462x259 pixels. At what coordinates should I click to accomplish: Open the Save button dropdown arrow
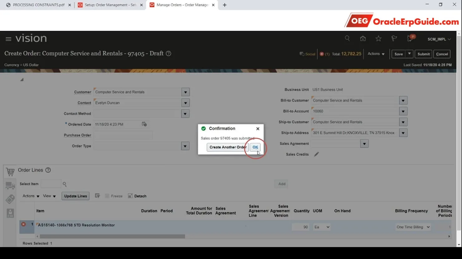pos(409,54)
